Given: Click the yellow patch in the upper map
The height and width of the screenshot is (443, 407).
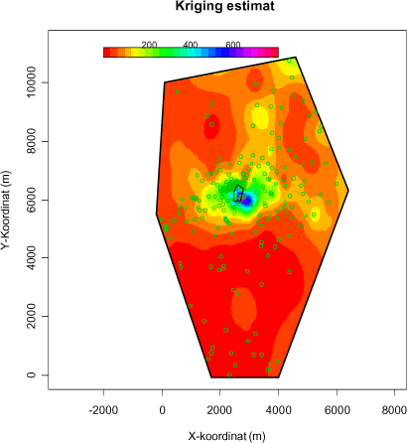Looking at the screenshot, I should point(260,116).
